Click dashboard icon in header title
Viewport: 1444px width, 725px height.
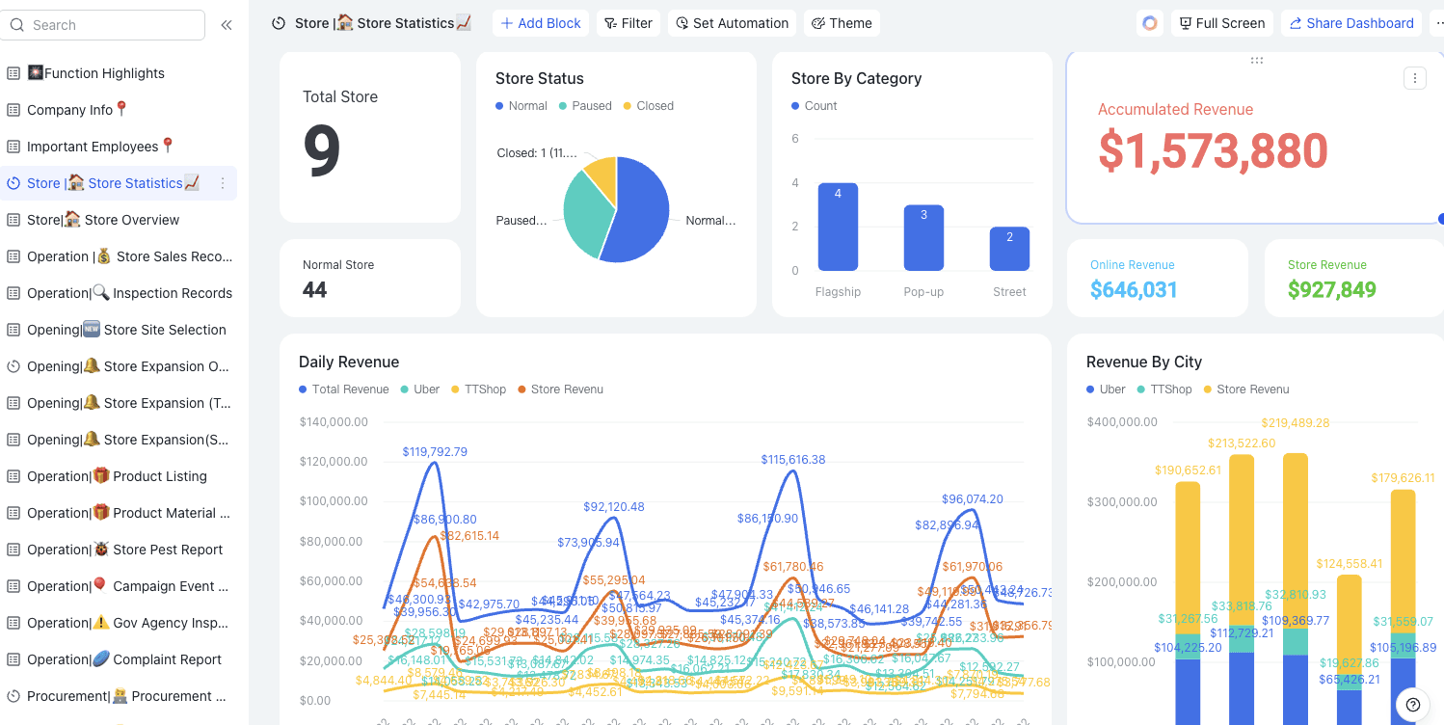click(x=279, y=23)
